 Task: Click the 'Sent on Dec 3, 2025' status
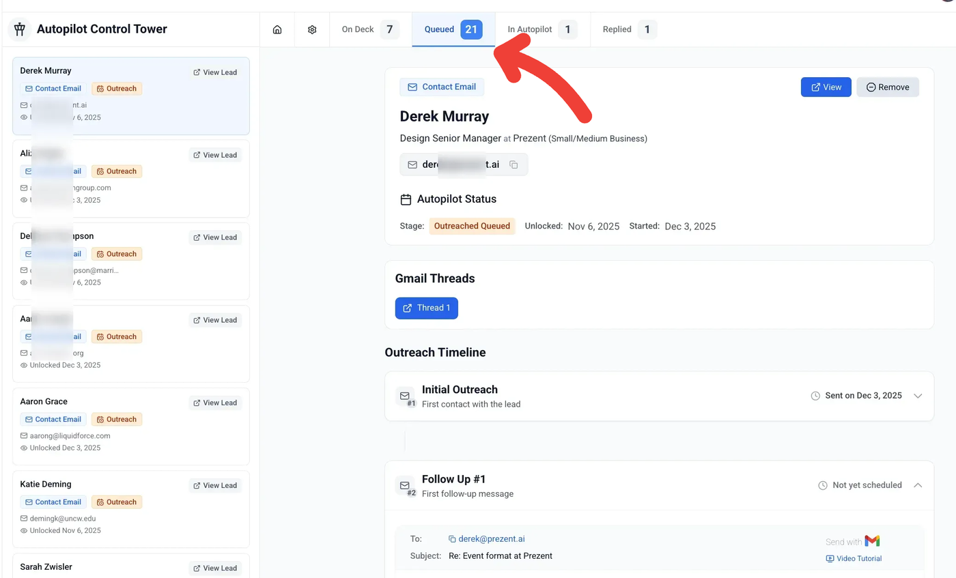click(x=863, y=396)
